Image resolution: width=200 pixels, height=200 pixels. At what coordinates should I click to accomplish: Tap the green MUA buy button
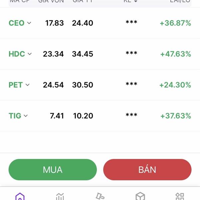pos(53,170)
